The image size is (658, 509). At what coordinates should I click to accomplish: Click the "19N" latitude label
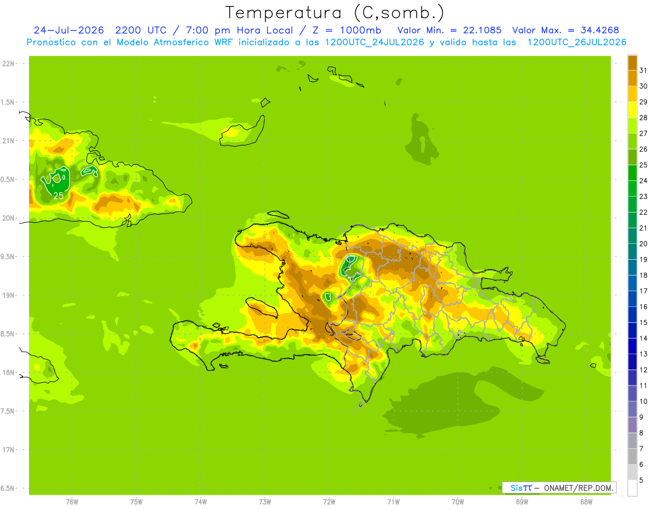click(8, 295)
